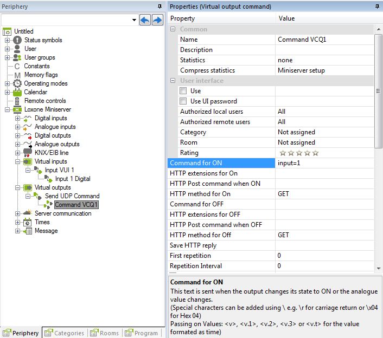This screenshot has height=338, width=383.
Task: Click the Room value Not assigned
Action: [x=296, y=142]
